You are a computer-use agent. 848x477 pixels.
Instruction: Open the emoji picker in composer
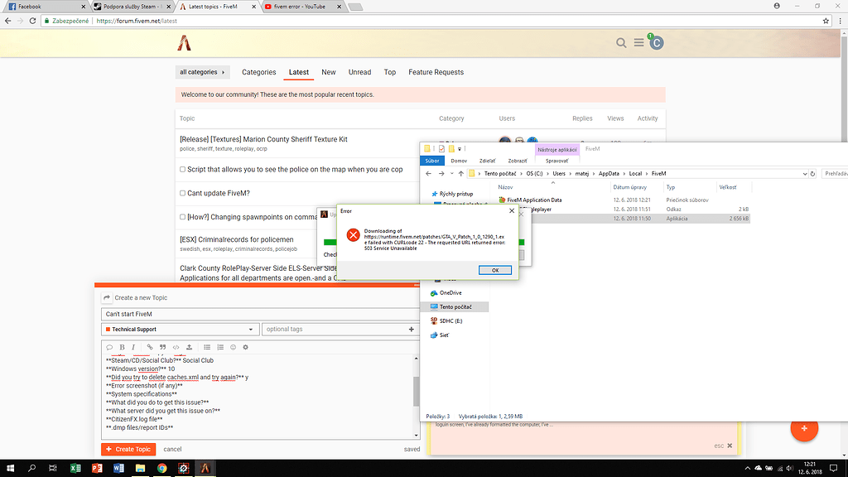[x=233, y=347]
